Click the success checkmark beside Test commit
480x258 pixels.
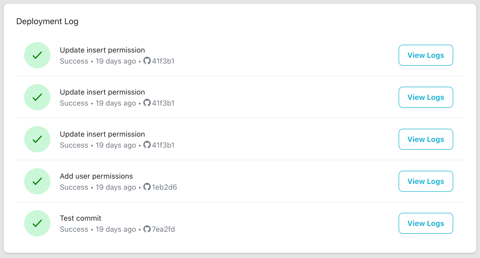[x=37, y=223]
